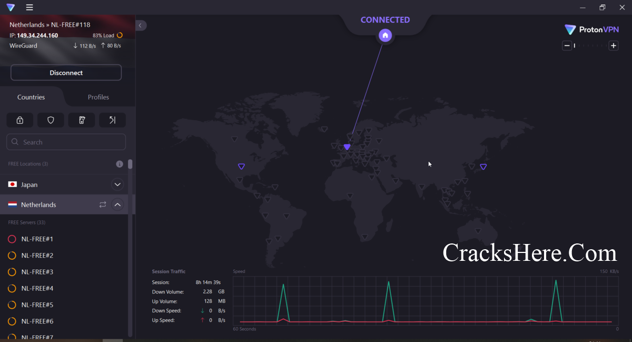The height and width of the screenshot is (342, 632).
Task: Click the search box for countries
Action: [x=66, y=142]
